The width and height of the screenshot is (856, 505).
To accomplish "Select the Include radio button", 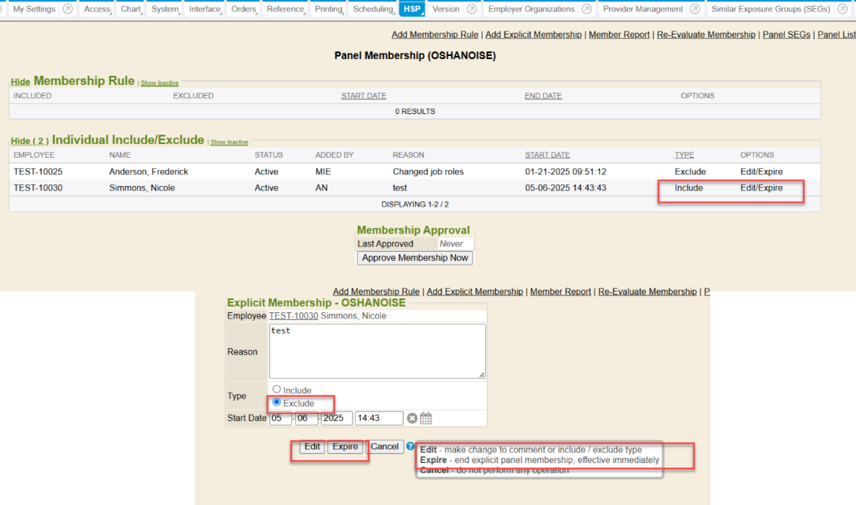I will [277, 389].
